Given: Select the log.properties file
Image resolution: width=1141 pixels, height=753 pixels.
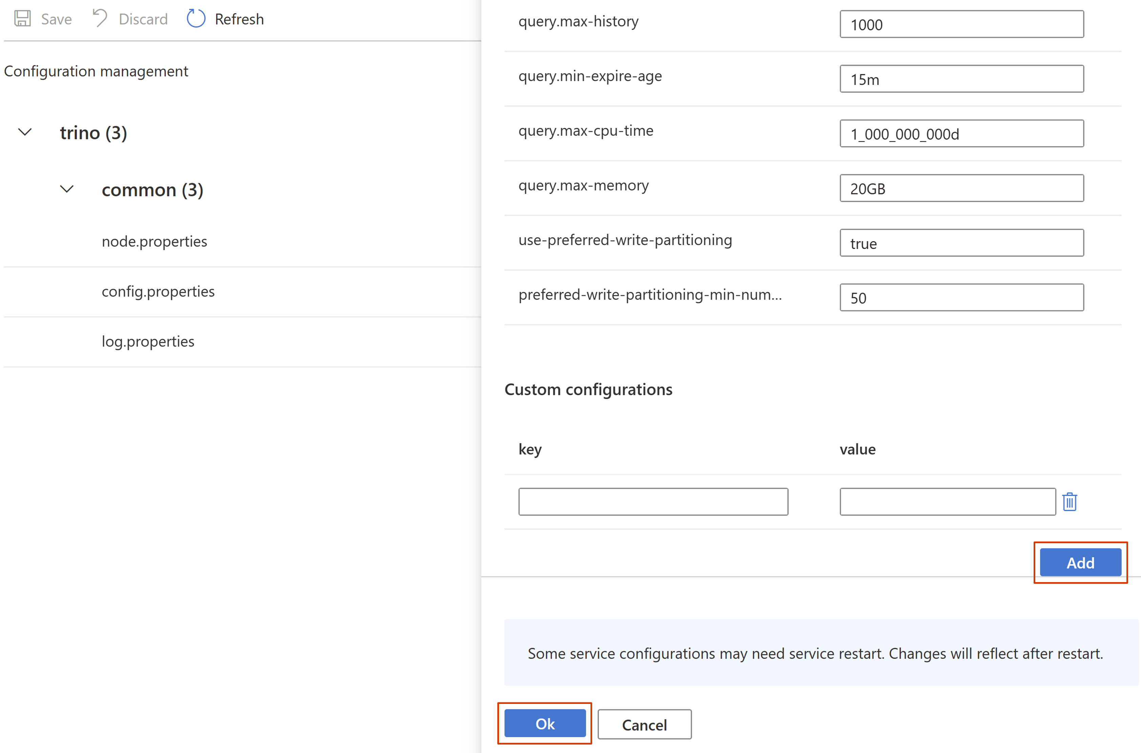Looking at the screenshot, I should 147,340.
